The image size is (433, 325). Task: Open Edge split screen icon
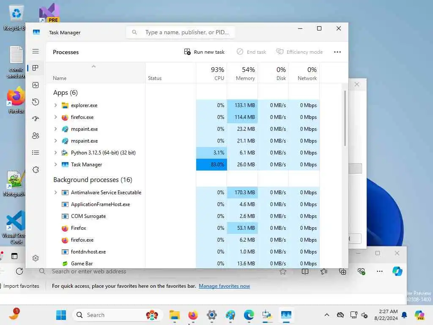[x=305, y=272]
